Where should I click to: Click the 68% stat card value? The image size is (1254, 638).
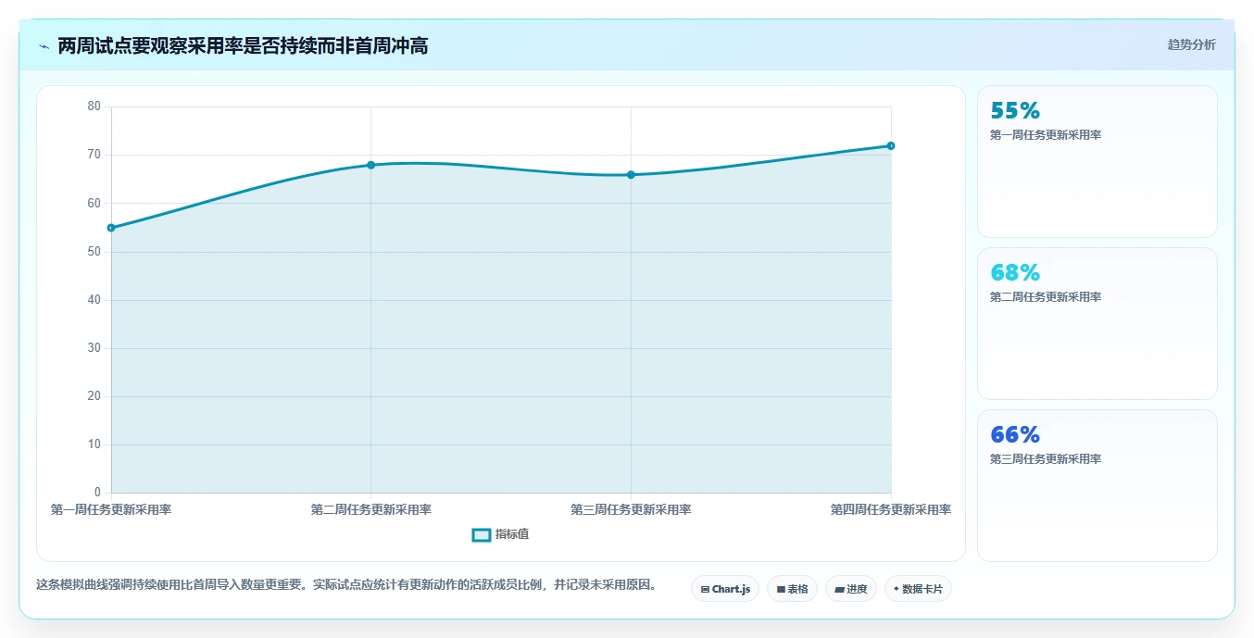point(1015,273)
